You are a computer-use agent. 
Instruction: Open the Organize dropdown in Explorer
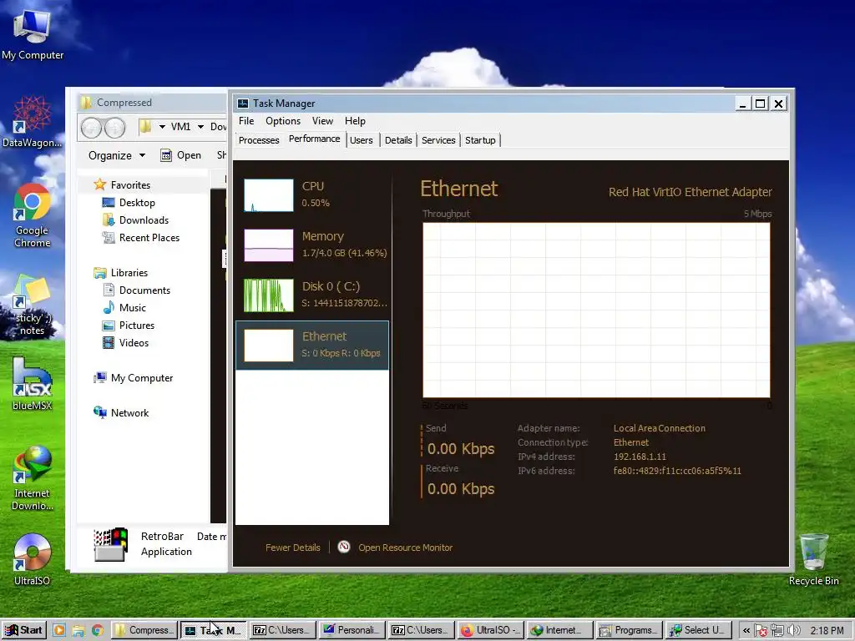click(117, 155)
